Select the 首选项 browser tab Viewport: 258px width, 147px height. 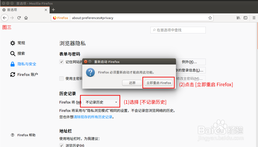(25, 10)
